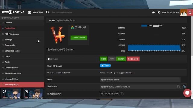193x108 pixels.
Task: Open Audit in the sidebar
Action: click(x=22, y=62)
